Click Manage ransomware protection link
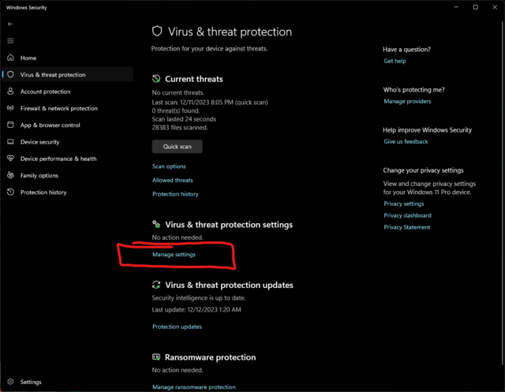 tap(193, 386)
